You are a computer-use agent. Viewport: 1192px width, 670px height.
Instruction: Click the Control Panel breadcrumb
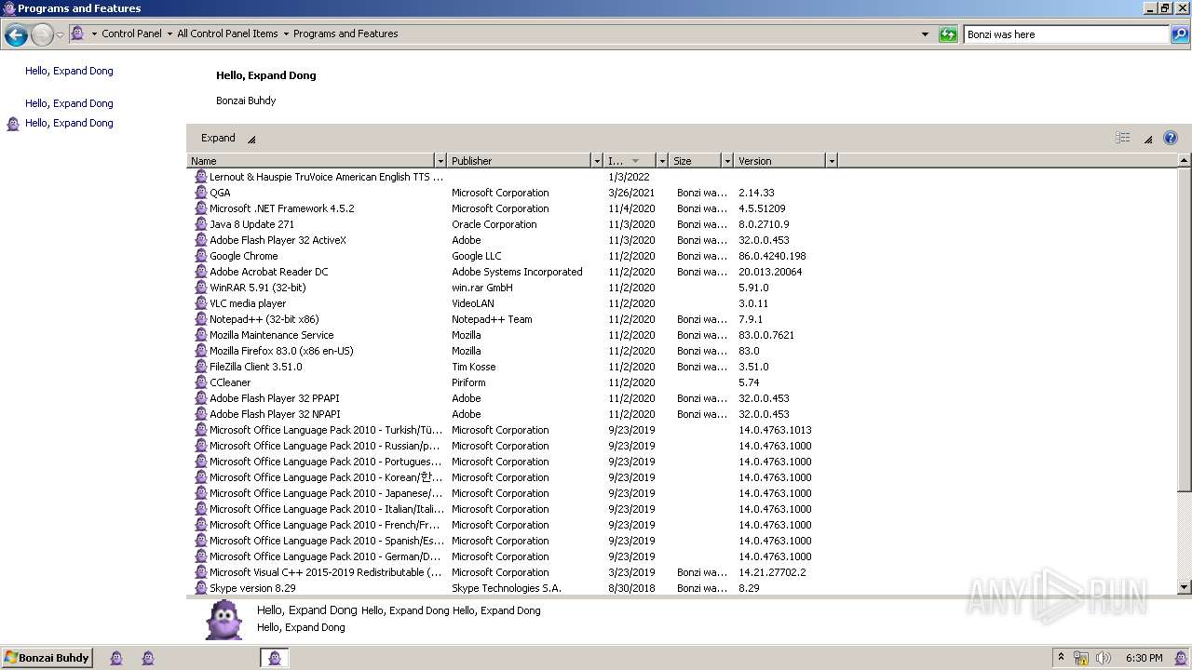pyautogui.click(x=131, y=33)
